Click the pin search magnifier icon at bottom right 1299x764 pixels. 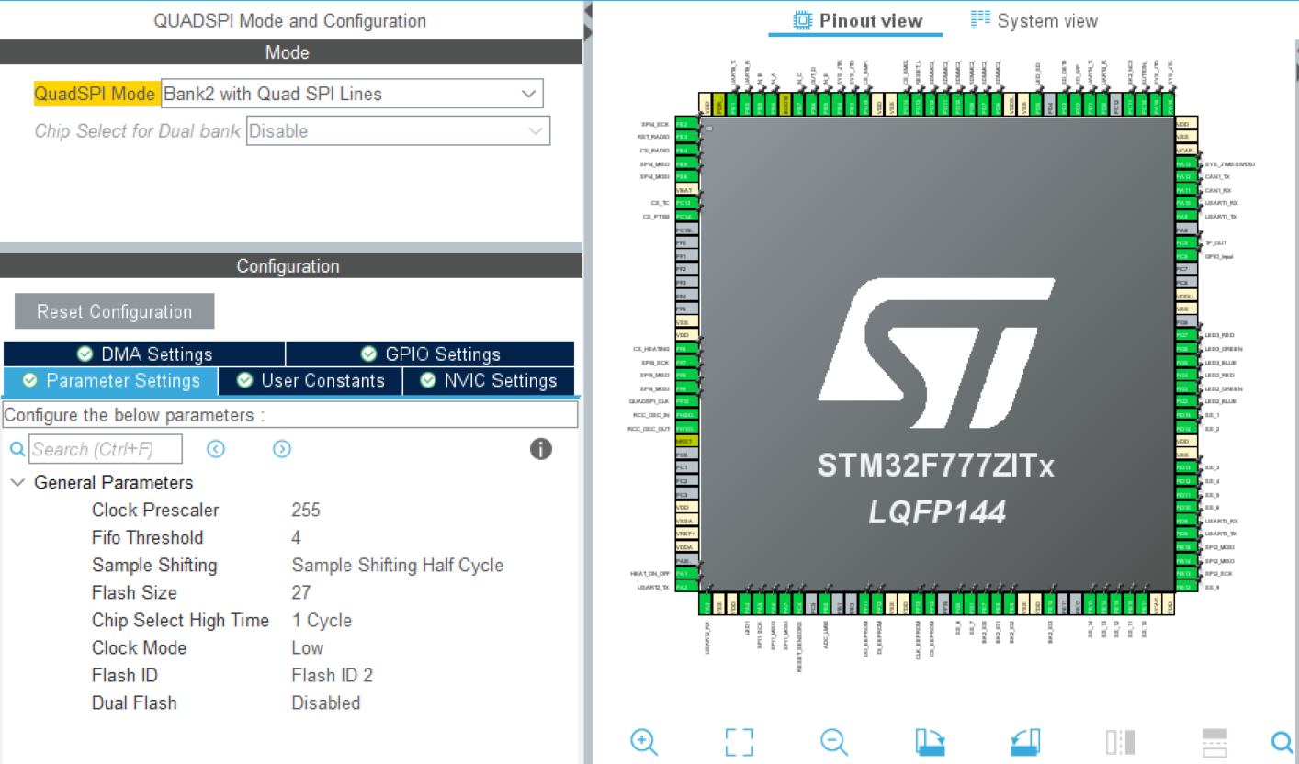(x=1282, y=741)
